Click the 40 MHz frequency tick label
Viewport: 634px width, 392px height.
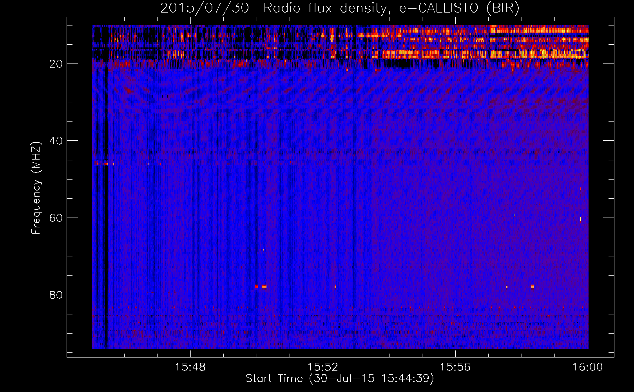tap(56, 141)
